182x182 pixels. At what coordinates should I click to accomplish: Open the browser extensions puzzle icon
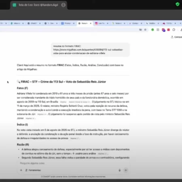tap(174, 30)
